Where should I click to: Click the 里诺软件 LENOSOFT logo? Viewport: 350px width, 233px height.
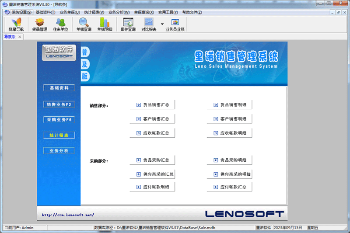[x=59, y=52]
